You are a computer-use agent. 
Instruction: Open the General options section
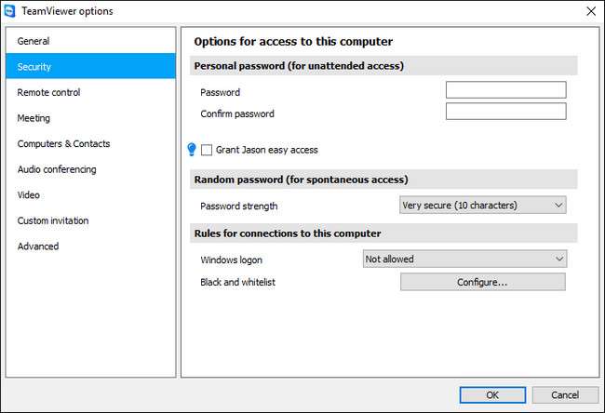[34, 41]
